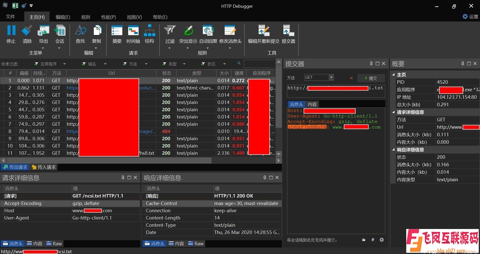Click the 自动回复 (Auto reply) icon
Image resolution: width=480 pixels, height=254 pixels.
click(x=208, y=30)
